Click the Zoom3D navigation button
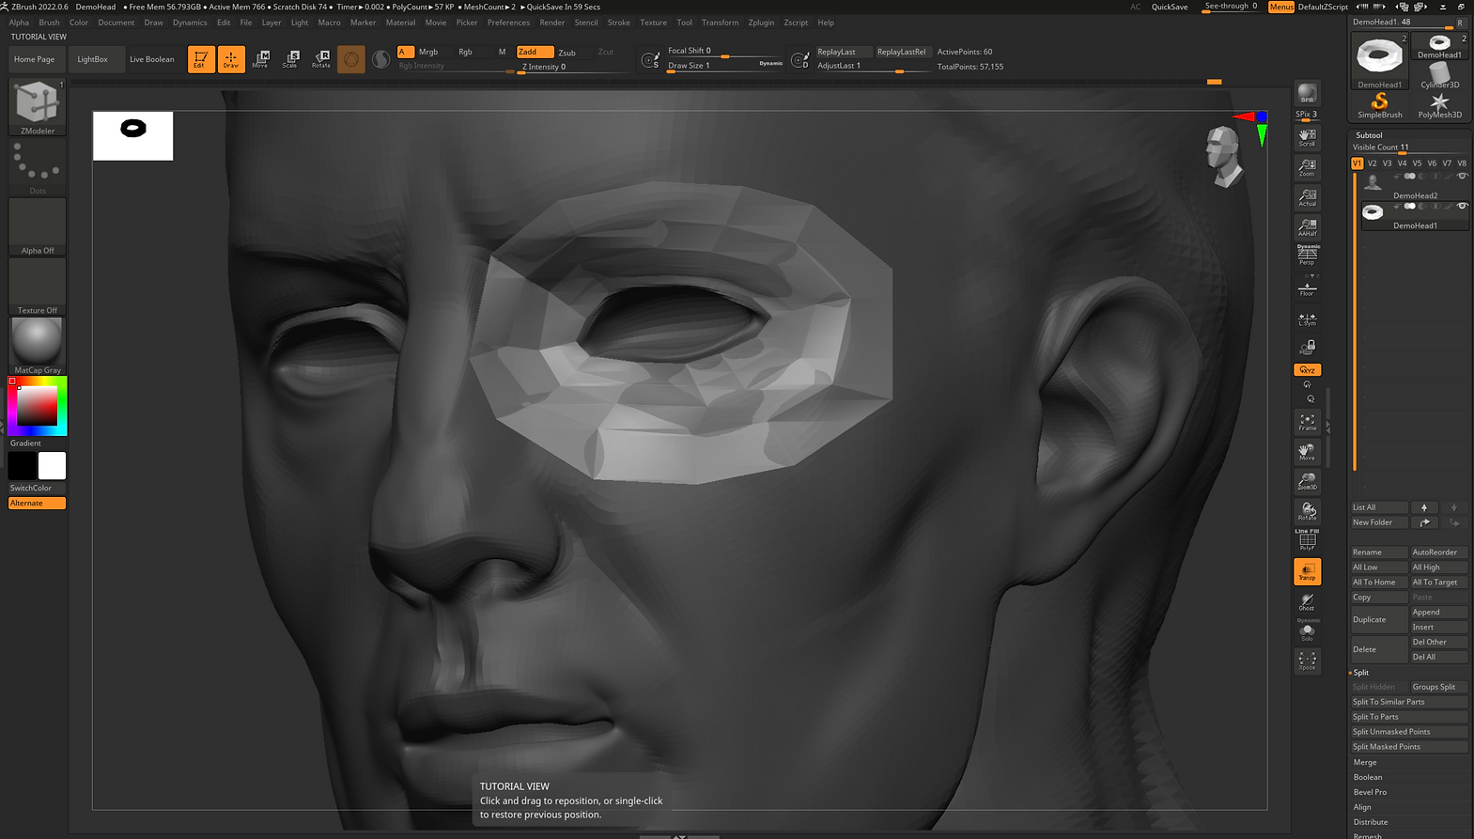The width and height of the screenshot is (1474, 839). (x=1307, y=482)
